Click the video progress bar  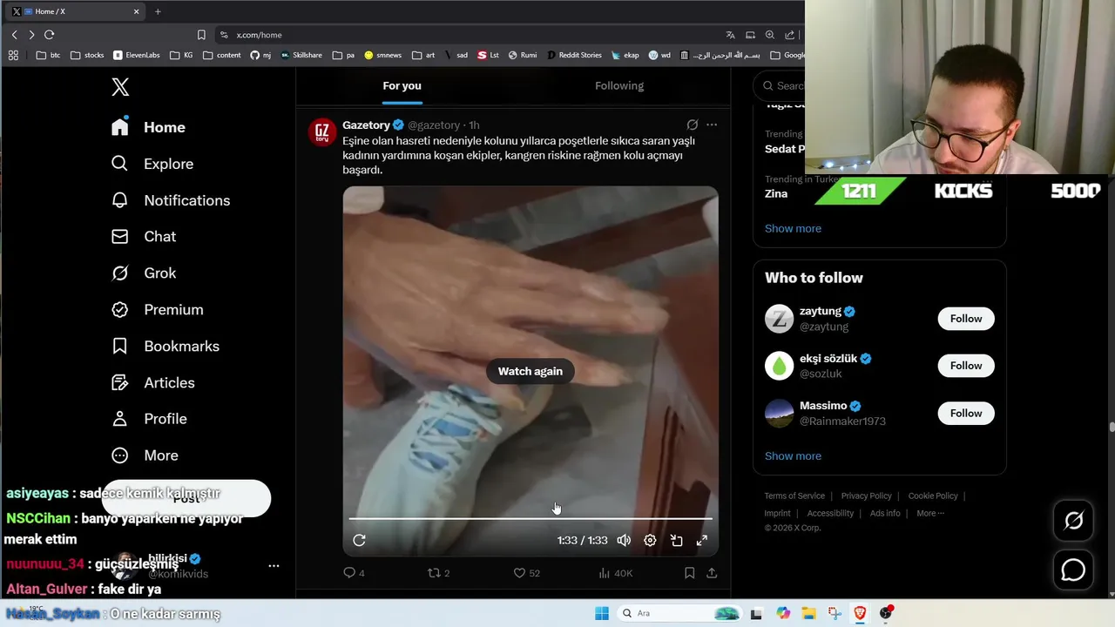[530, 518]
